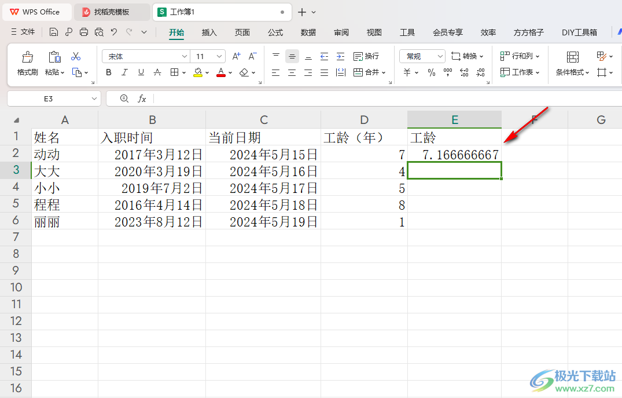The image size is (622, 398).
Task: Select cell with 2017年3月12日
Action: (x=152, y=154)
